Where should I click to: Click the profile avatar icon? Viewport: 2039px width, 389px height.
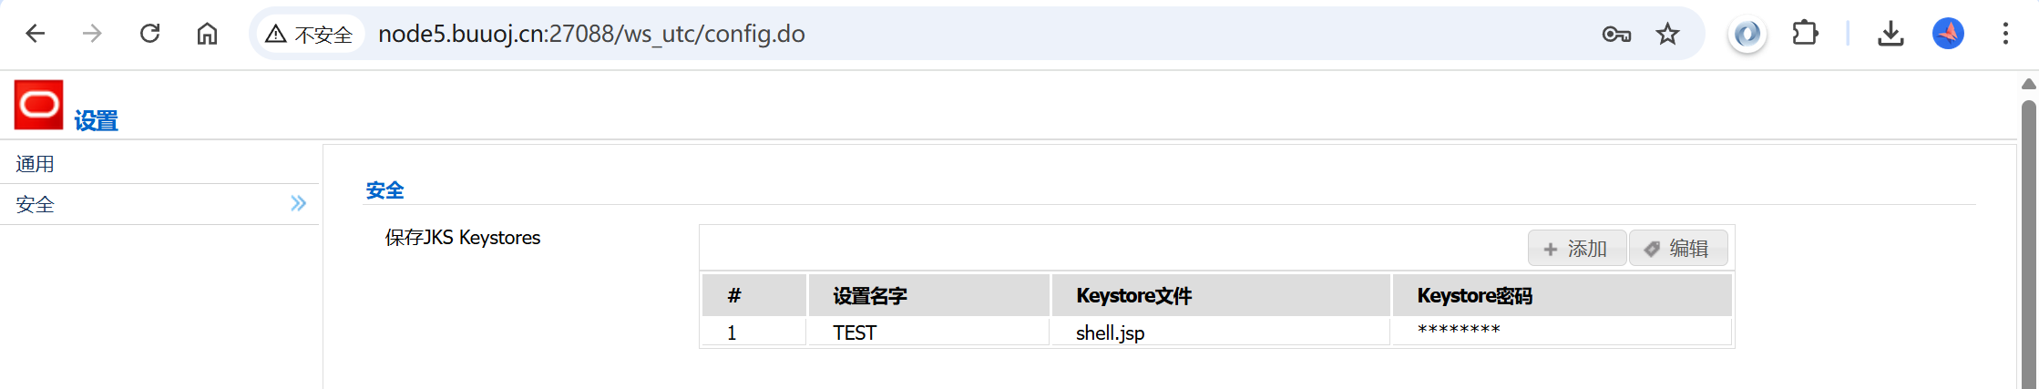pyautogui.click(x=1948, y=34)
